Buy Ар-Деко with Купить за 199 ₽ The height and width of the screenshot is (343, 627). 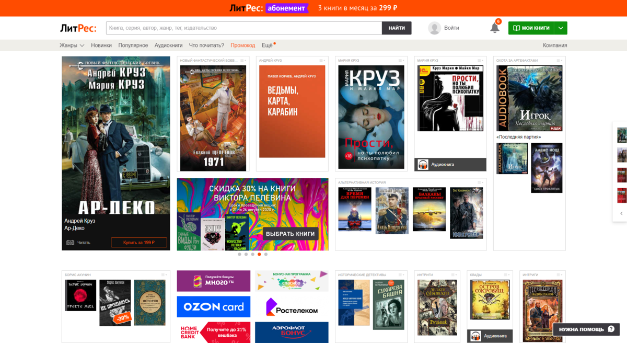139,243
